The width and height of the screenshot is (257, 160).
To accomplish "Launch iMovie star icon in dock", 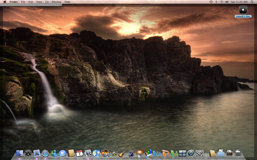I will pyautogui.click(x=114, y=153).
